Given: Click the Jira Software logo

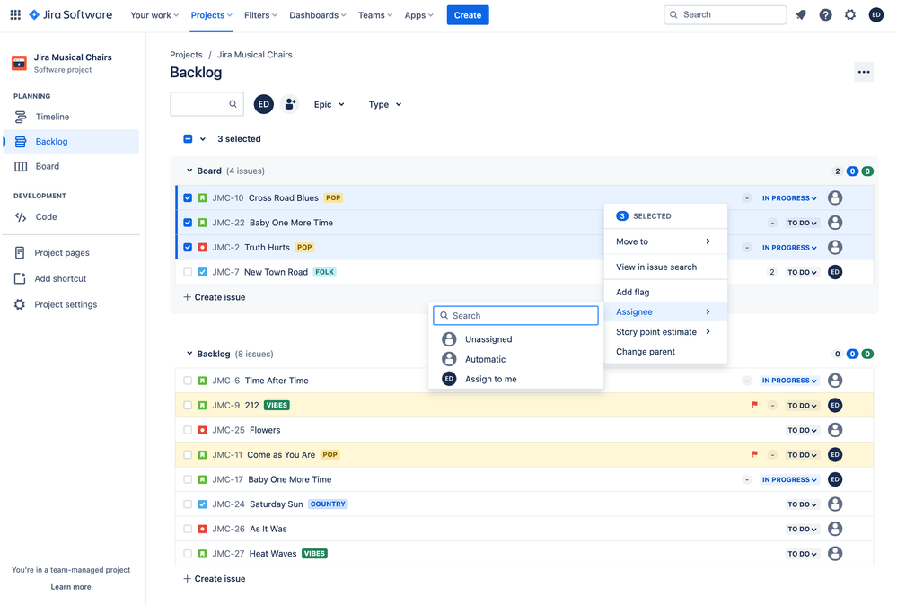Looking at the screenshot, I should click(70, 15).
